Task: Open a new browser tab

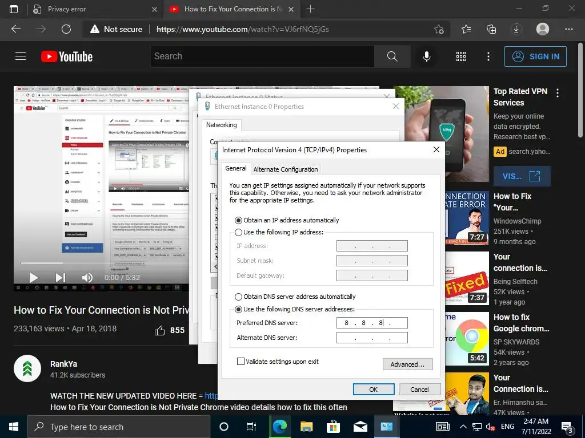Action: coord(310,9)
